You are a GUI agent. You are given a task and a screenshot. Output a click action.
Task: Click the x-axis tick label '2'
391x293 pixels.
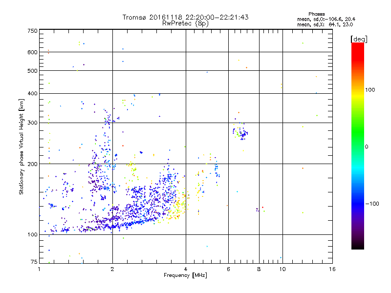(x=112, y=269)
